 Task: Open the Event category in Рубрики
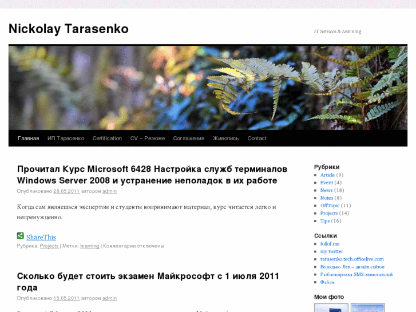click(x=327, y=183)
